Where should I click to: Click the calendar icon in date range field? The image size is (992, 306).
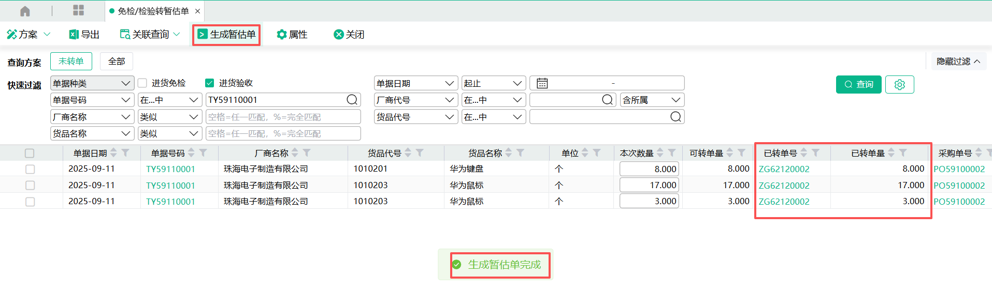click(x=542, y=83)
